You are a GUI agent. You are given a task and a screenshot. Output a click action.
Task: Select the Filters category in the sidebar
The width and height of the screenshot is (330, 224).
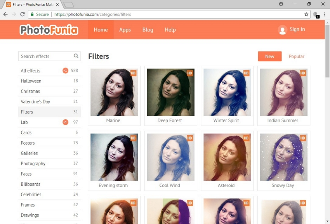pos(27,112)
